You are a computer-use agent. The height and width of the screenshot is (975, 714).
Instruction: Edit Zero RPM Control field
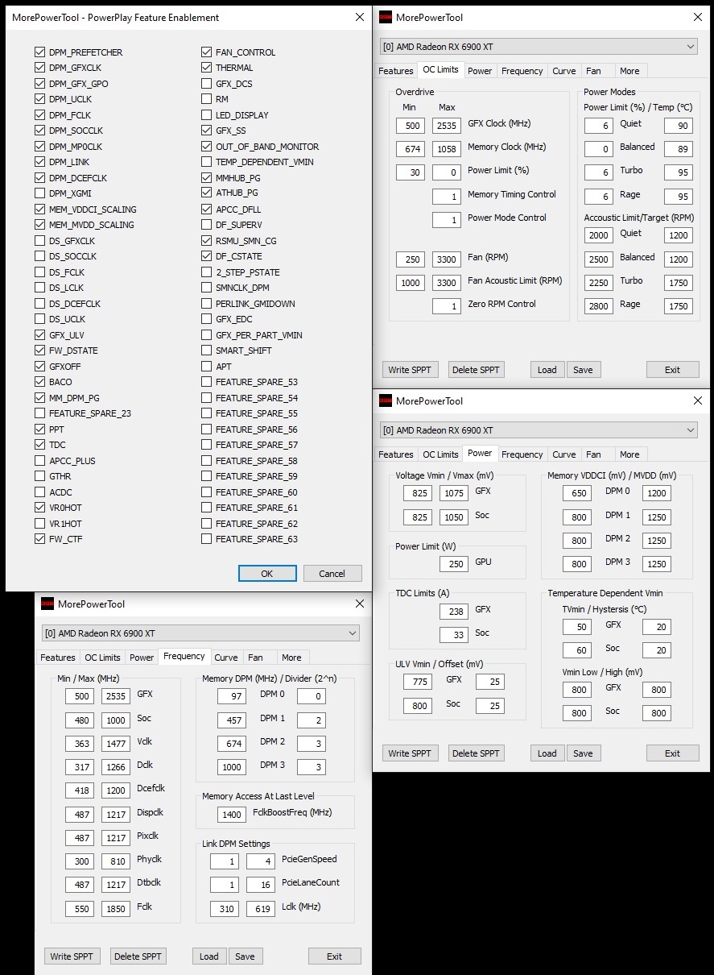(447, 306)
